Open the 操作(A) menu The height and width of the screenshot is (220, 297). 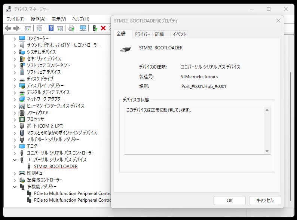pyautogui.click(x=38, y=19)
